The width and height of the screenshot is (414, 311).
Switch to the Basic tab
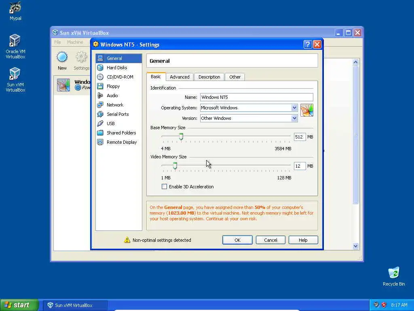pyautogui.click(x=156, y=77)
